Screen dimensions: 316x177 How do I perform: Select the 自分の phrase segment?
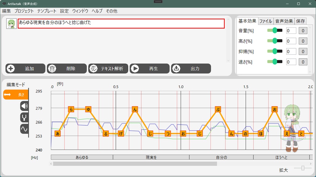pyautogui.click(x=221, y=157)
